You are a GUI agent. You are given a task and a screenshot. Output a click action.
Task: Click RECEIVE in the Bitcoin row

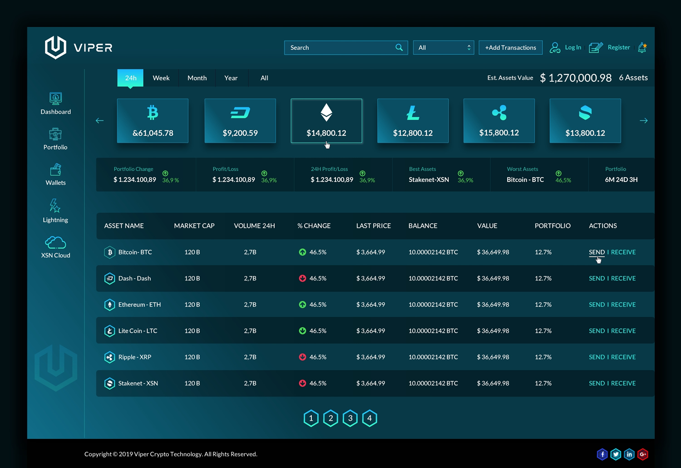click(x=623, y=252)
